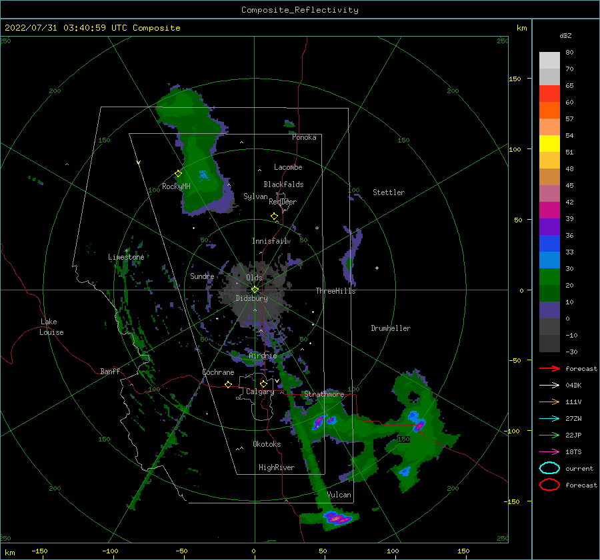Click the Banff town label

pos(110,371)
